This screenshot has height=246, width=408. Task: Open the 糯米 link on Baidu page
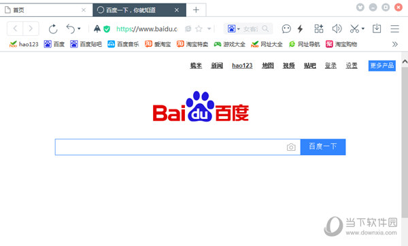click(196, 65)
